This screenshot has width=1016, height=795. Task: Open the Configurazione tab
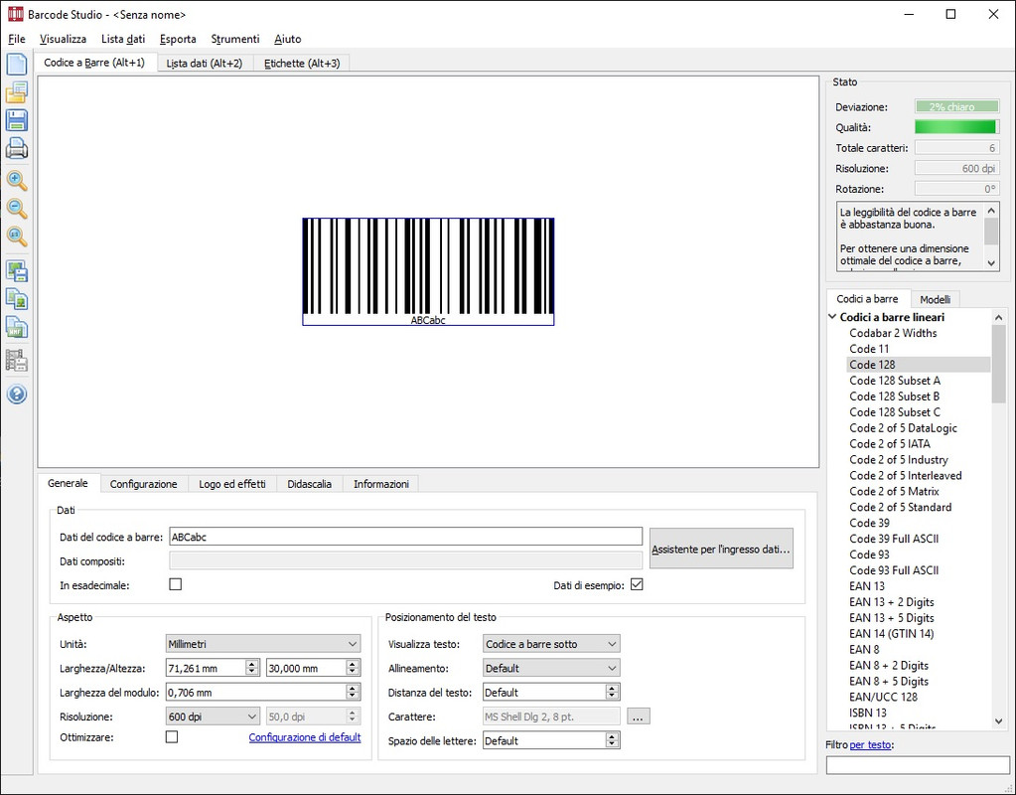click(x=143, y=484)
